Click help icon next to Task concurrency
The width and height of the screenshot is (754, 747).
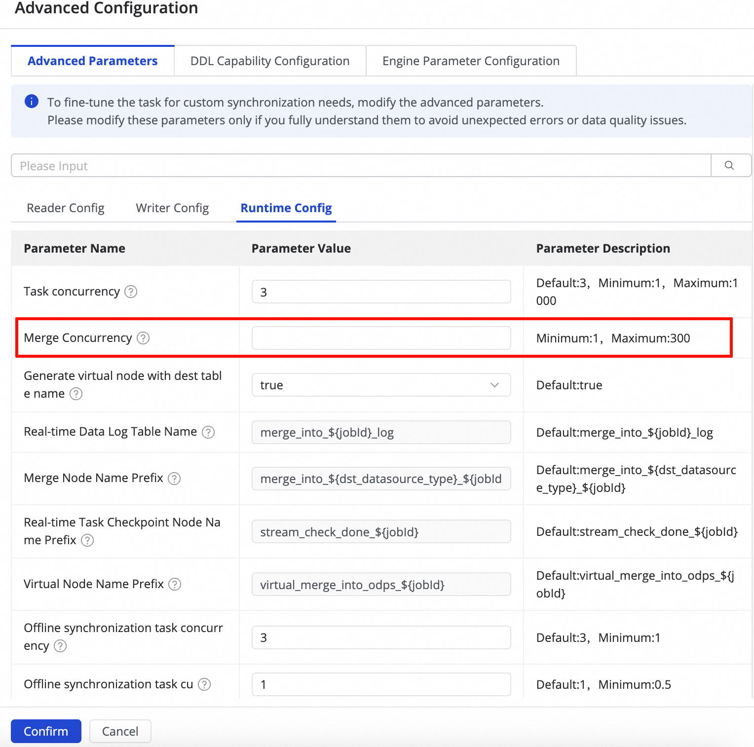coord(131,292)
